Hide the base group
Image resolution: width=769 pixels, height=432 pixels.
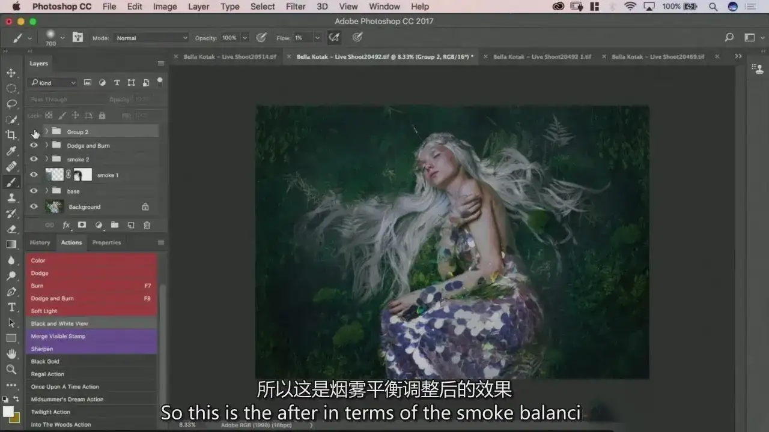pos(34,191)
